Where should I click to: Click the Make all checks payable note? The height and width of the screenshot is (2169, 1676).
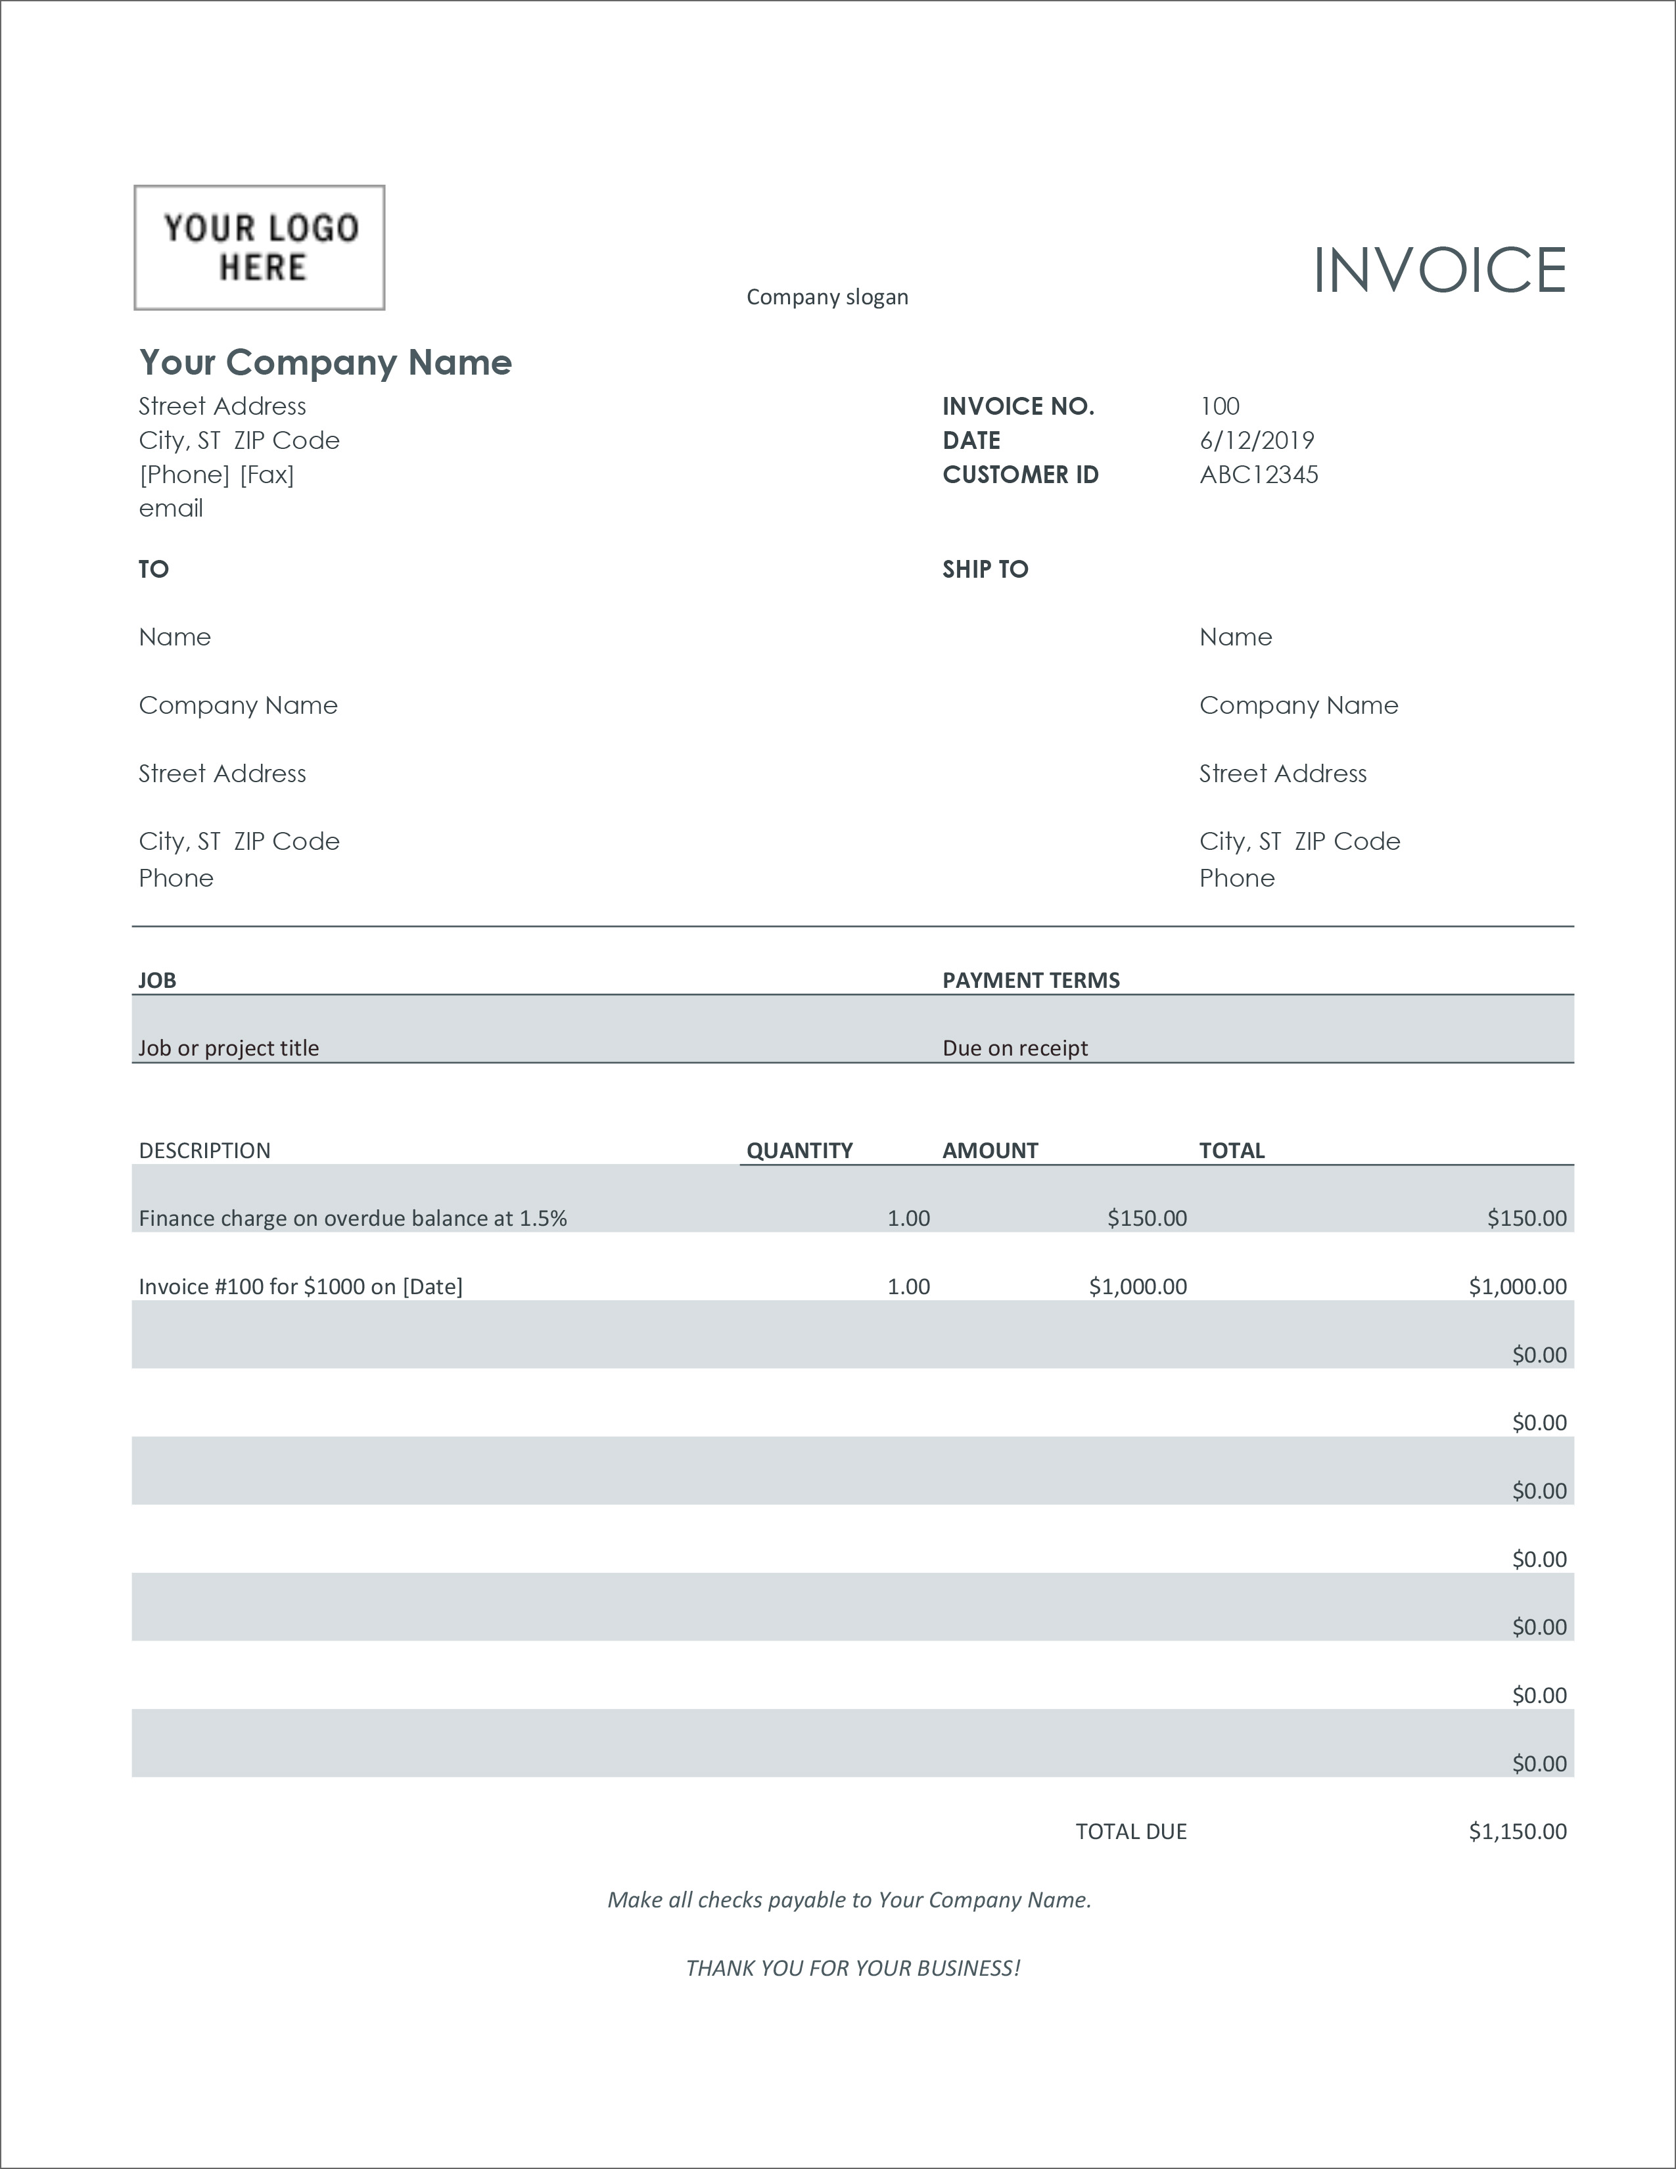(x=849, y=1900)
